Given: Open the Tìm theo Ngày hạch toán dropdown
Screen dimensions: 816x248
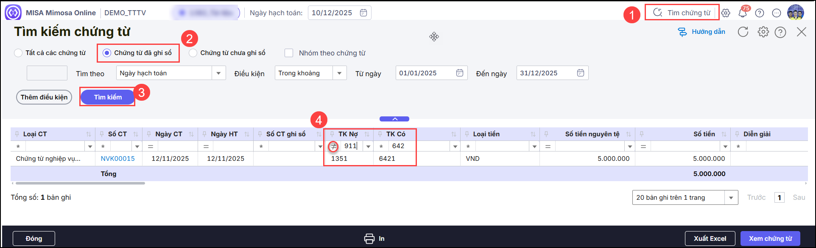Looking at the screenshot, I should 218,73.
